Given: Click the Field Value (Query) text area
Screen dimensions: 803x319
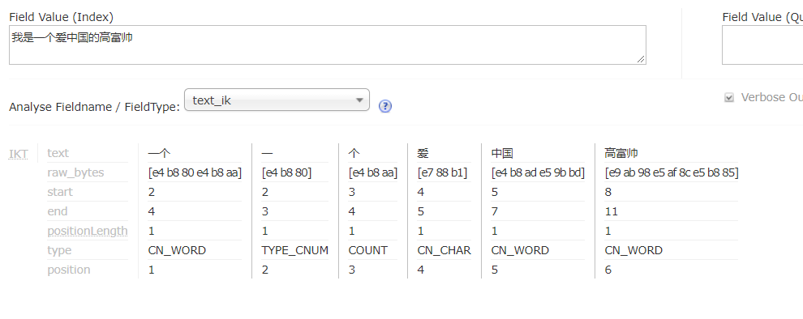Looking at the screenshot, I should [x=762, y=45].
